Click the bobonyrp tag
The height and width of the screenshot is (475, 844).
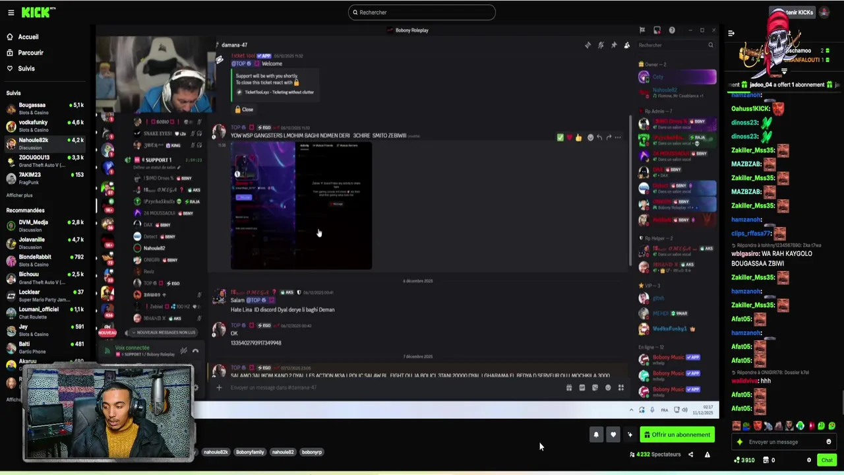312,452
